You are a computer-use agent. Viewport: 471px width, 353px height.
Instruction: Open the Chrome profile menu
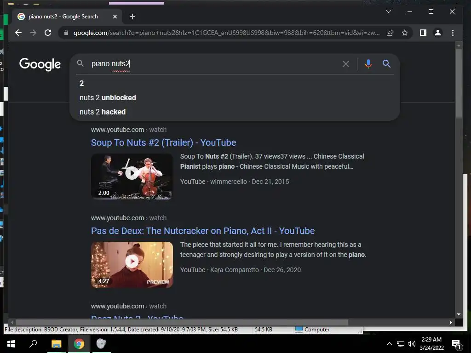point(438,33)
